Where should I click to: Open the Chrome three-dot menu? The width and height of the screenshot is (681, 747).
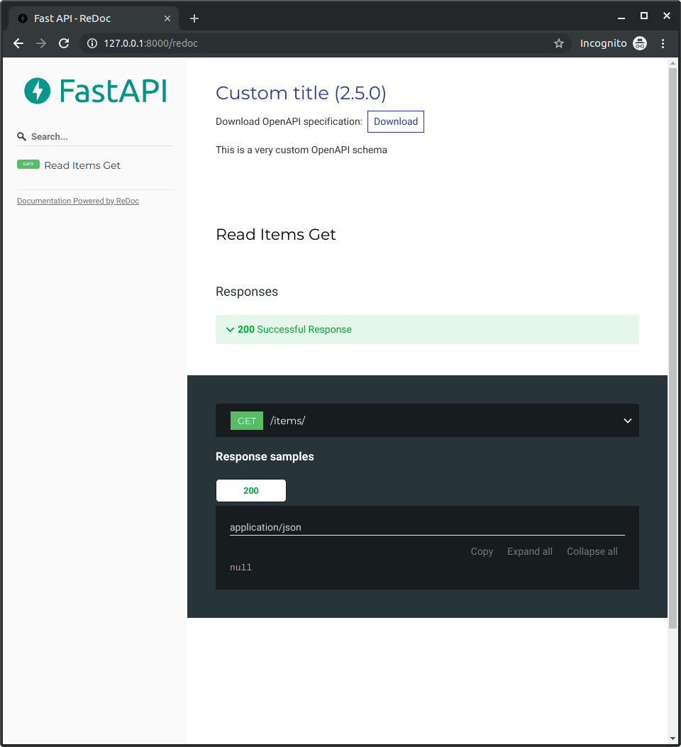click(663, 43)
